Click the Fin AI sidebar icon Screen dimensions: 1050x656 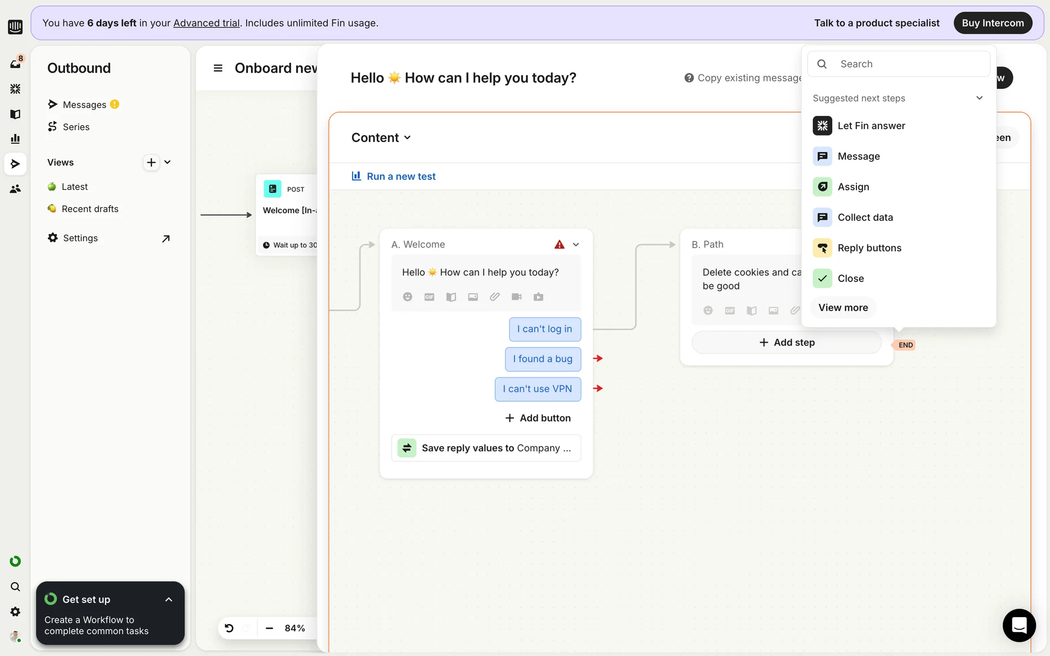(x=15, y=89)
